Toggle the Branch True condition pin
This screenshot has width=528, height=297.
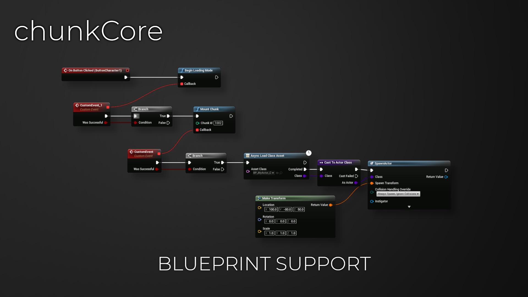click(x=168, y=116)
